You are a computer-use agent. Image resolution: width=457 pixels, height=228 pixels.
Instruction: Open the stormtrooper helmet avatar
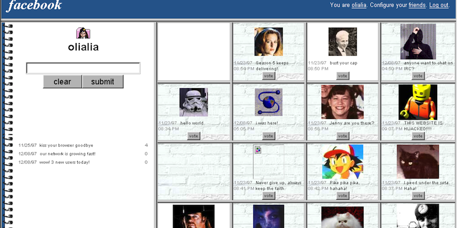193,102
